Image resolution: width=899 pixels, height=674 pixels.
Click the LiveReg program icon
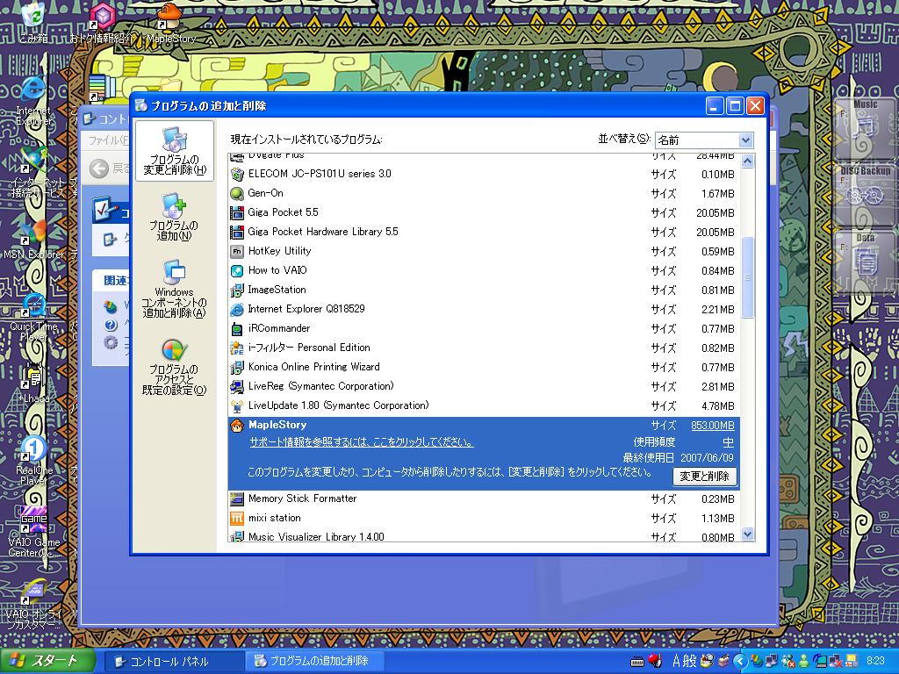[x=237, y=387]
